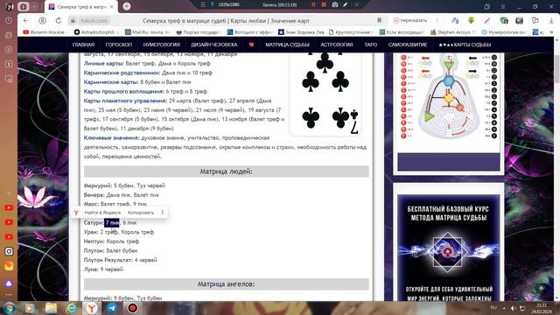The height and width of the screenshot is (315, 560).
Task: Click the highlighted 7 пик text
Action: pos(112,222)
